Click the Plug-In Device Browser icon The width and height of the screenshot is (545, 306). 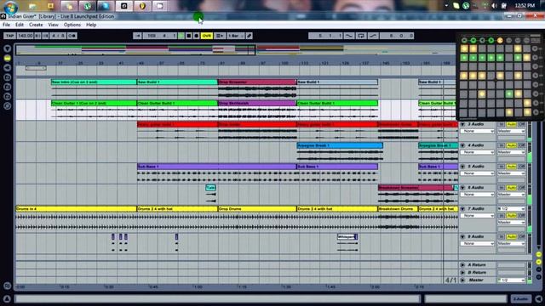[x=8, y=68]
